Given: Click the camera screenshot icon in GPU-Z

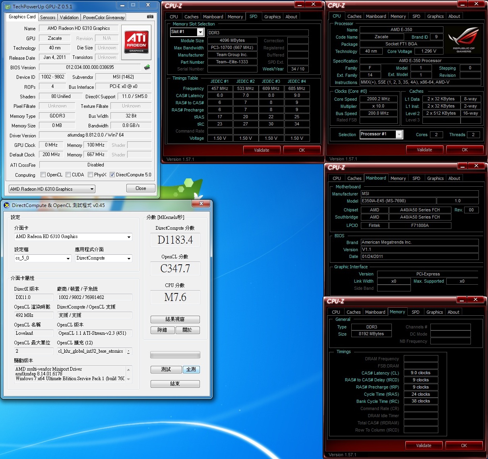Looking at the screenshot, I should pos(150,17).
